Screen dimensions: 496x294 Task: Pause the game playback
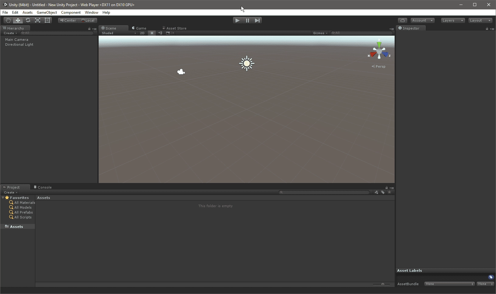247,20
